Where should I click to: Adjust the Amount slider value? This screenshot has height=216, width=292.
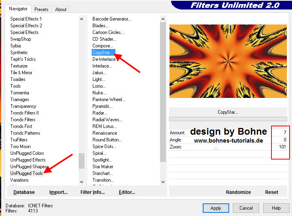(x=228, y=133)
